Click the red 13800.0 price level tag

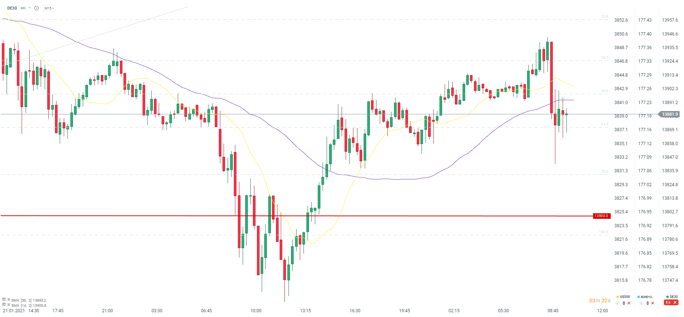(601, 216)
